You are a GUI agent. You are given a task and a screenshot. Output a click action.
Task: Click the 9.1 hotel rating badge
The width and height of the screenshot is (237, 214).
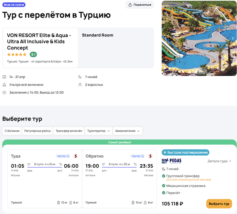click(x=33, y=54)
